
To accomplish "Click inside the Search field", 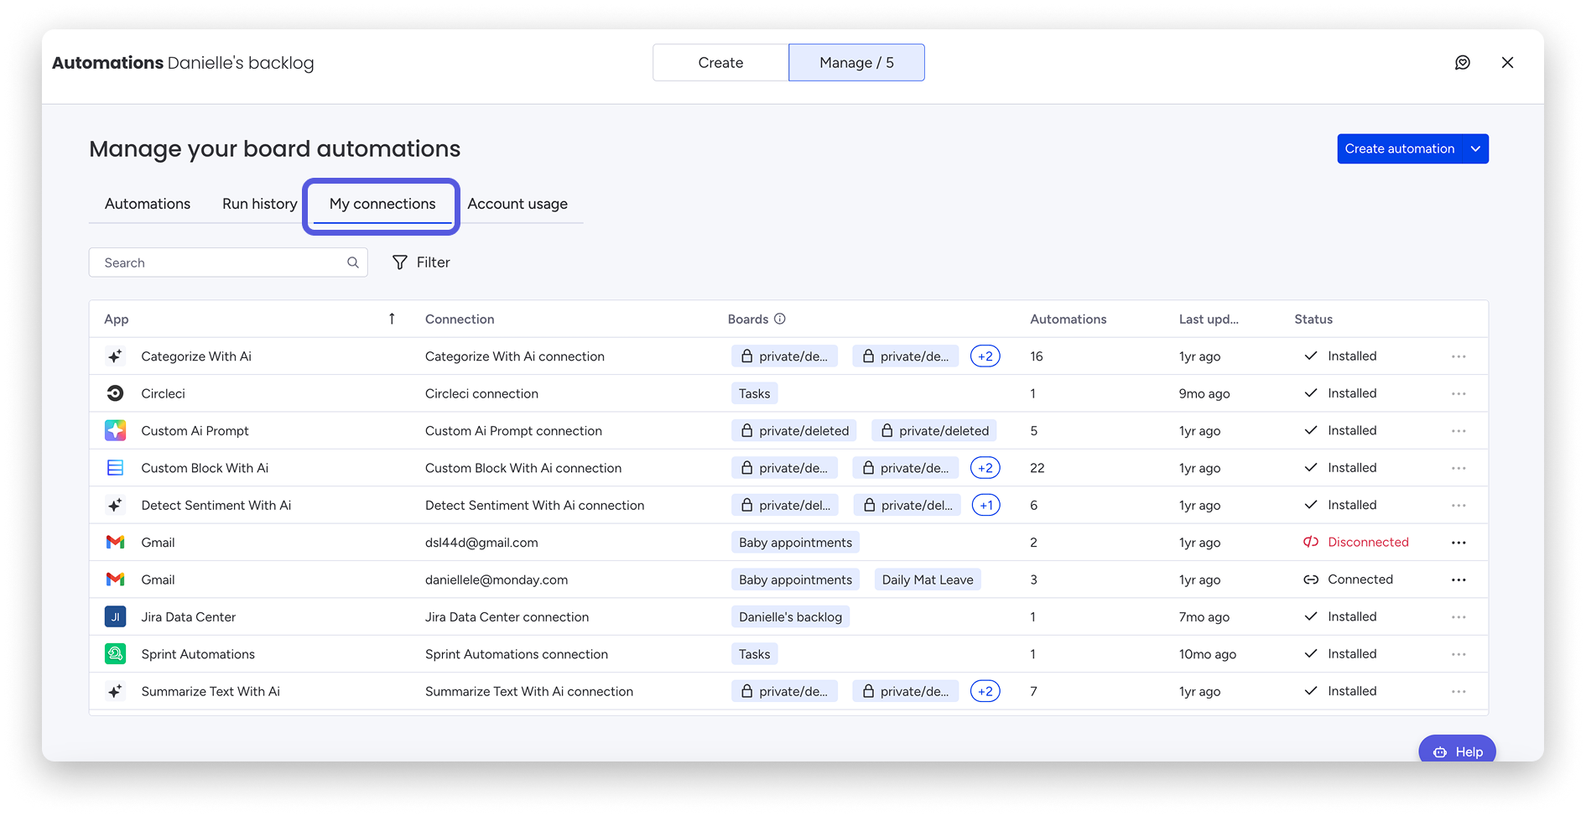I will pyautogui.click(x=228, y=262).
